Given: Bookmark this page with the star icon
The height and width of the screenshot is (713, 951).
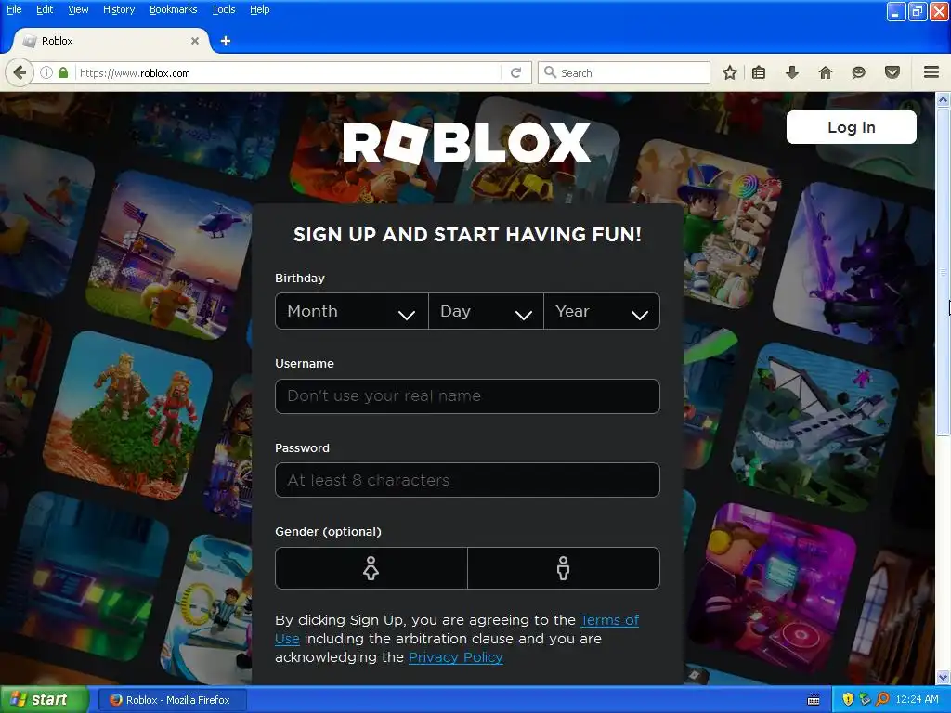Looking at the screenshot, I should coord(730,72).
